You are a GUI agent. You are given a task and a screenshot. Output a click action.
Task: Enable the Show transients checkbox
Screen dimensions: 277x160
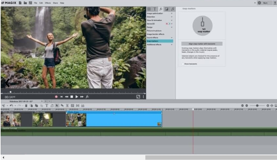point(183,64)
